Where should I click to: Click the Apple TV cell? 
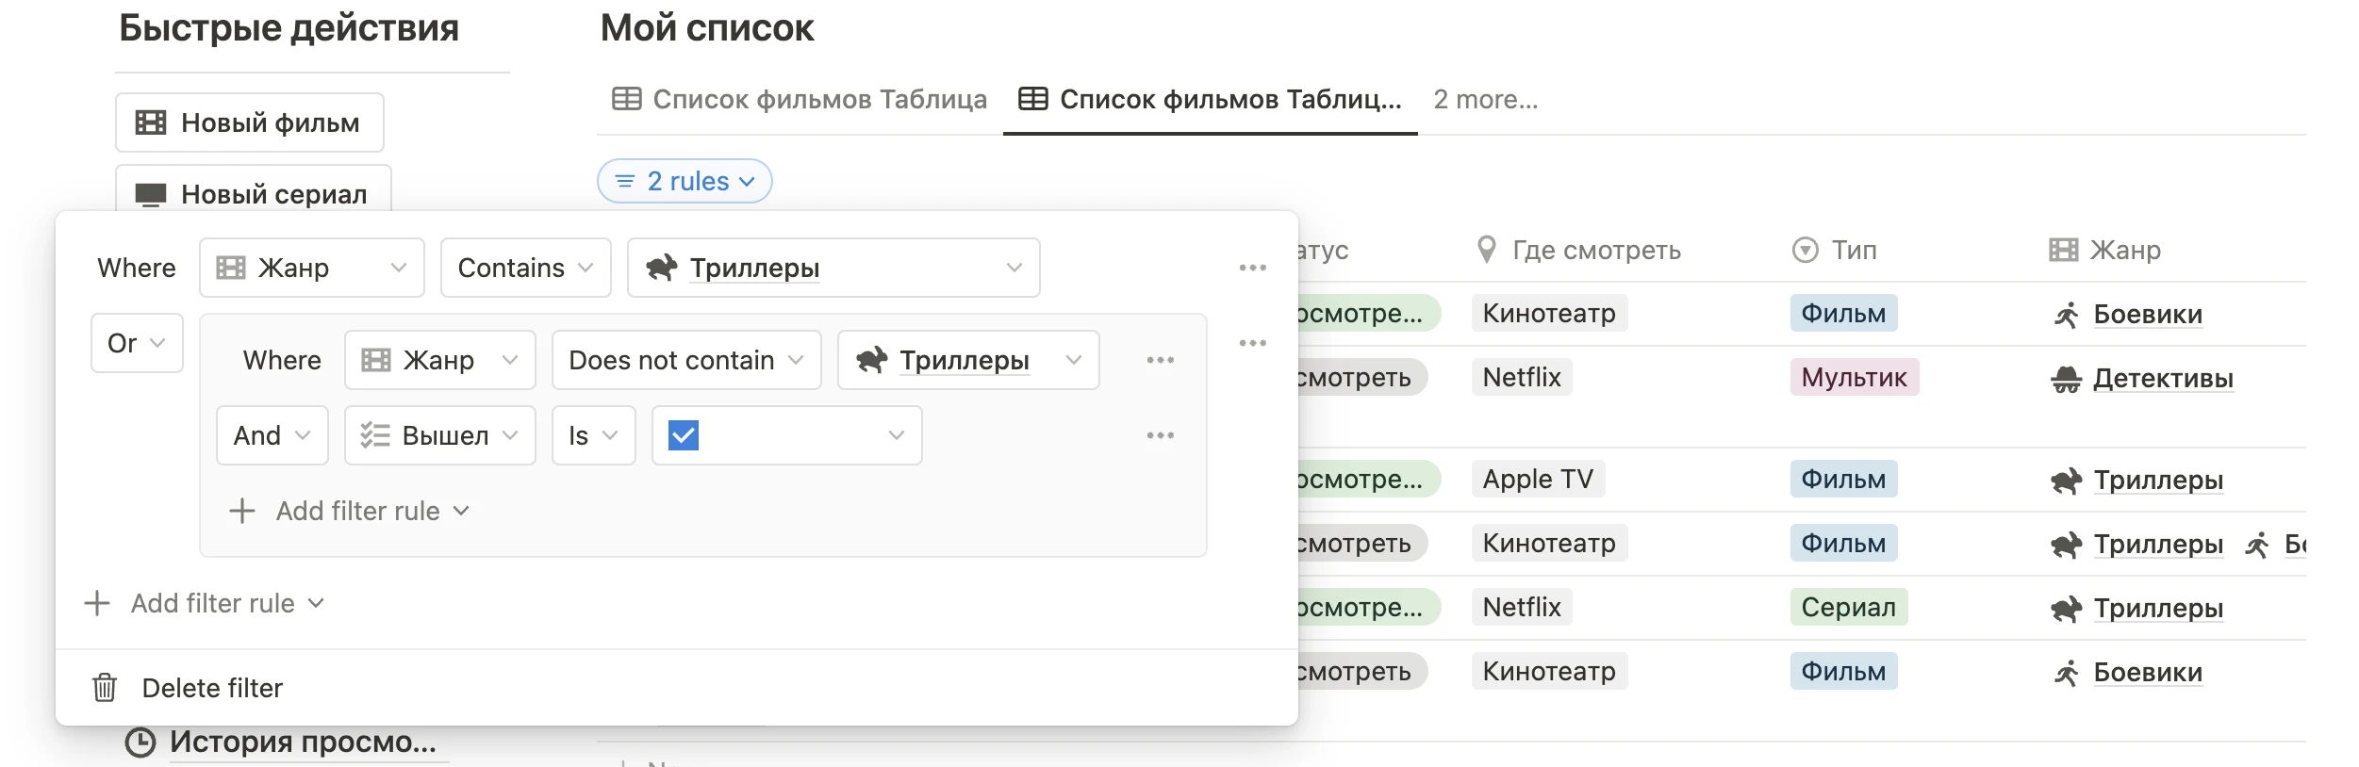[1538, 479]
